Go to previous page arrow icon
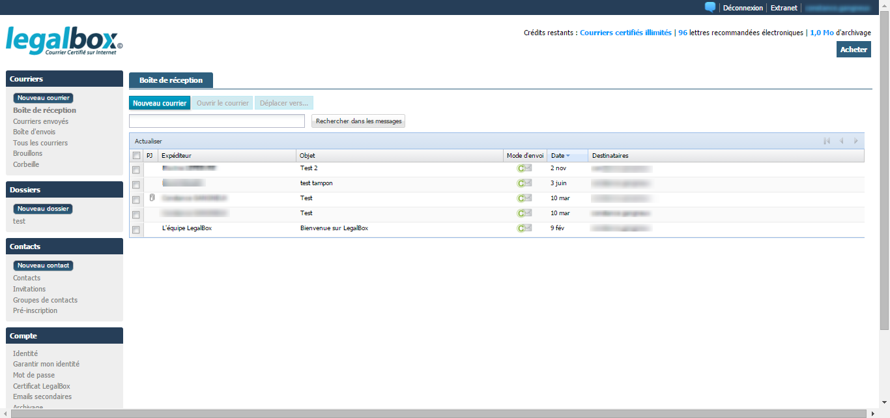Viewport: 890px width, 418px height. click(x=841, y=141)
